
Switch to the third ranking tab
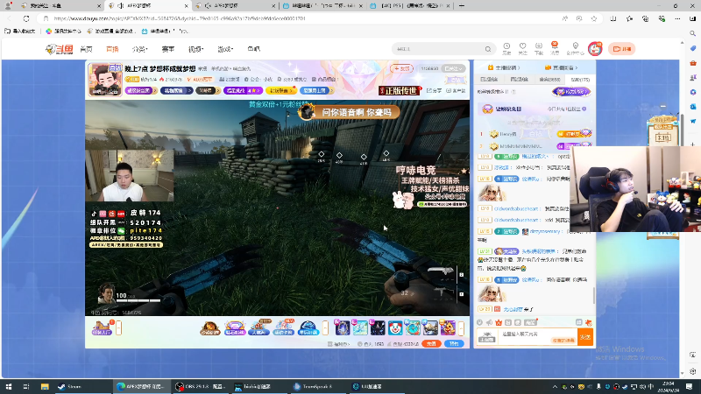549,80
